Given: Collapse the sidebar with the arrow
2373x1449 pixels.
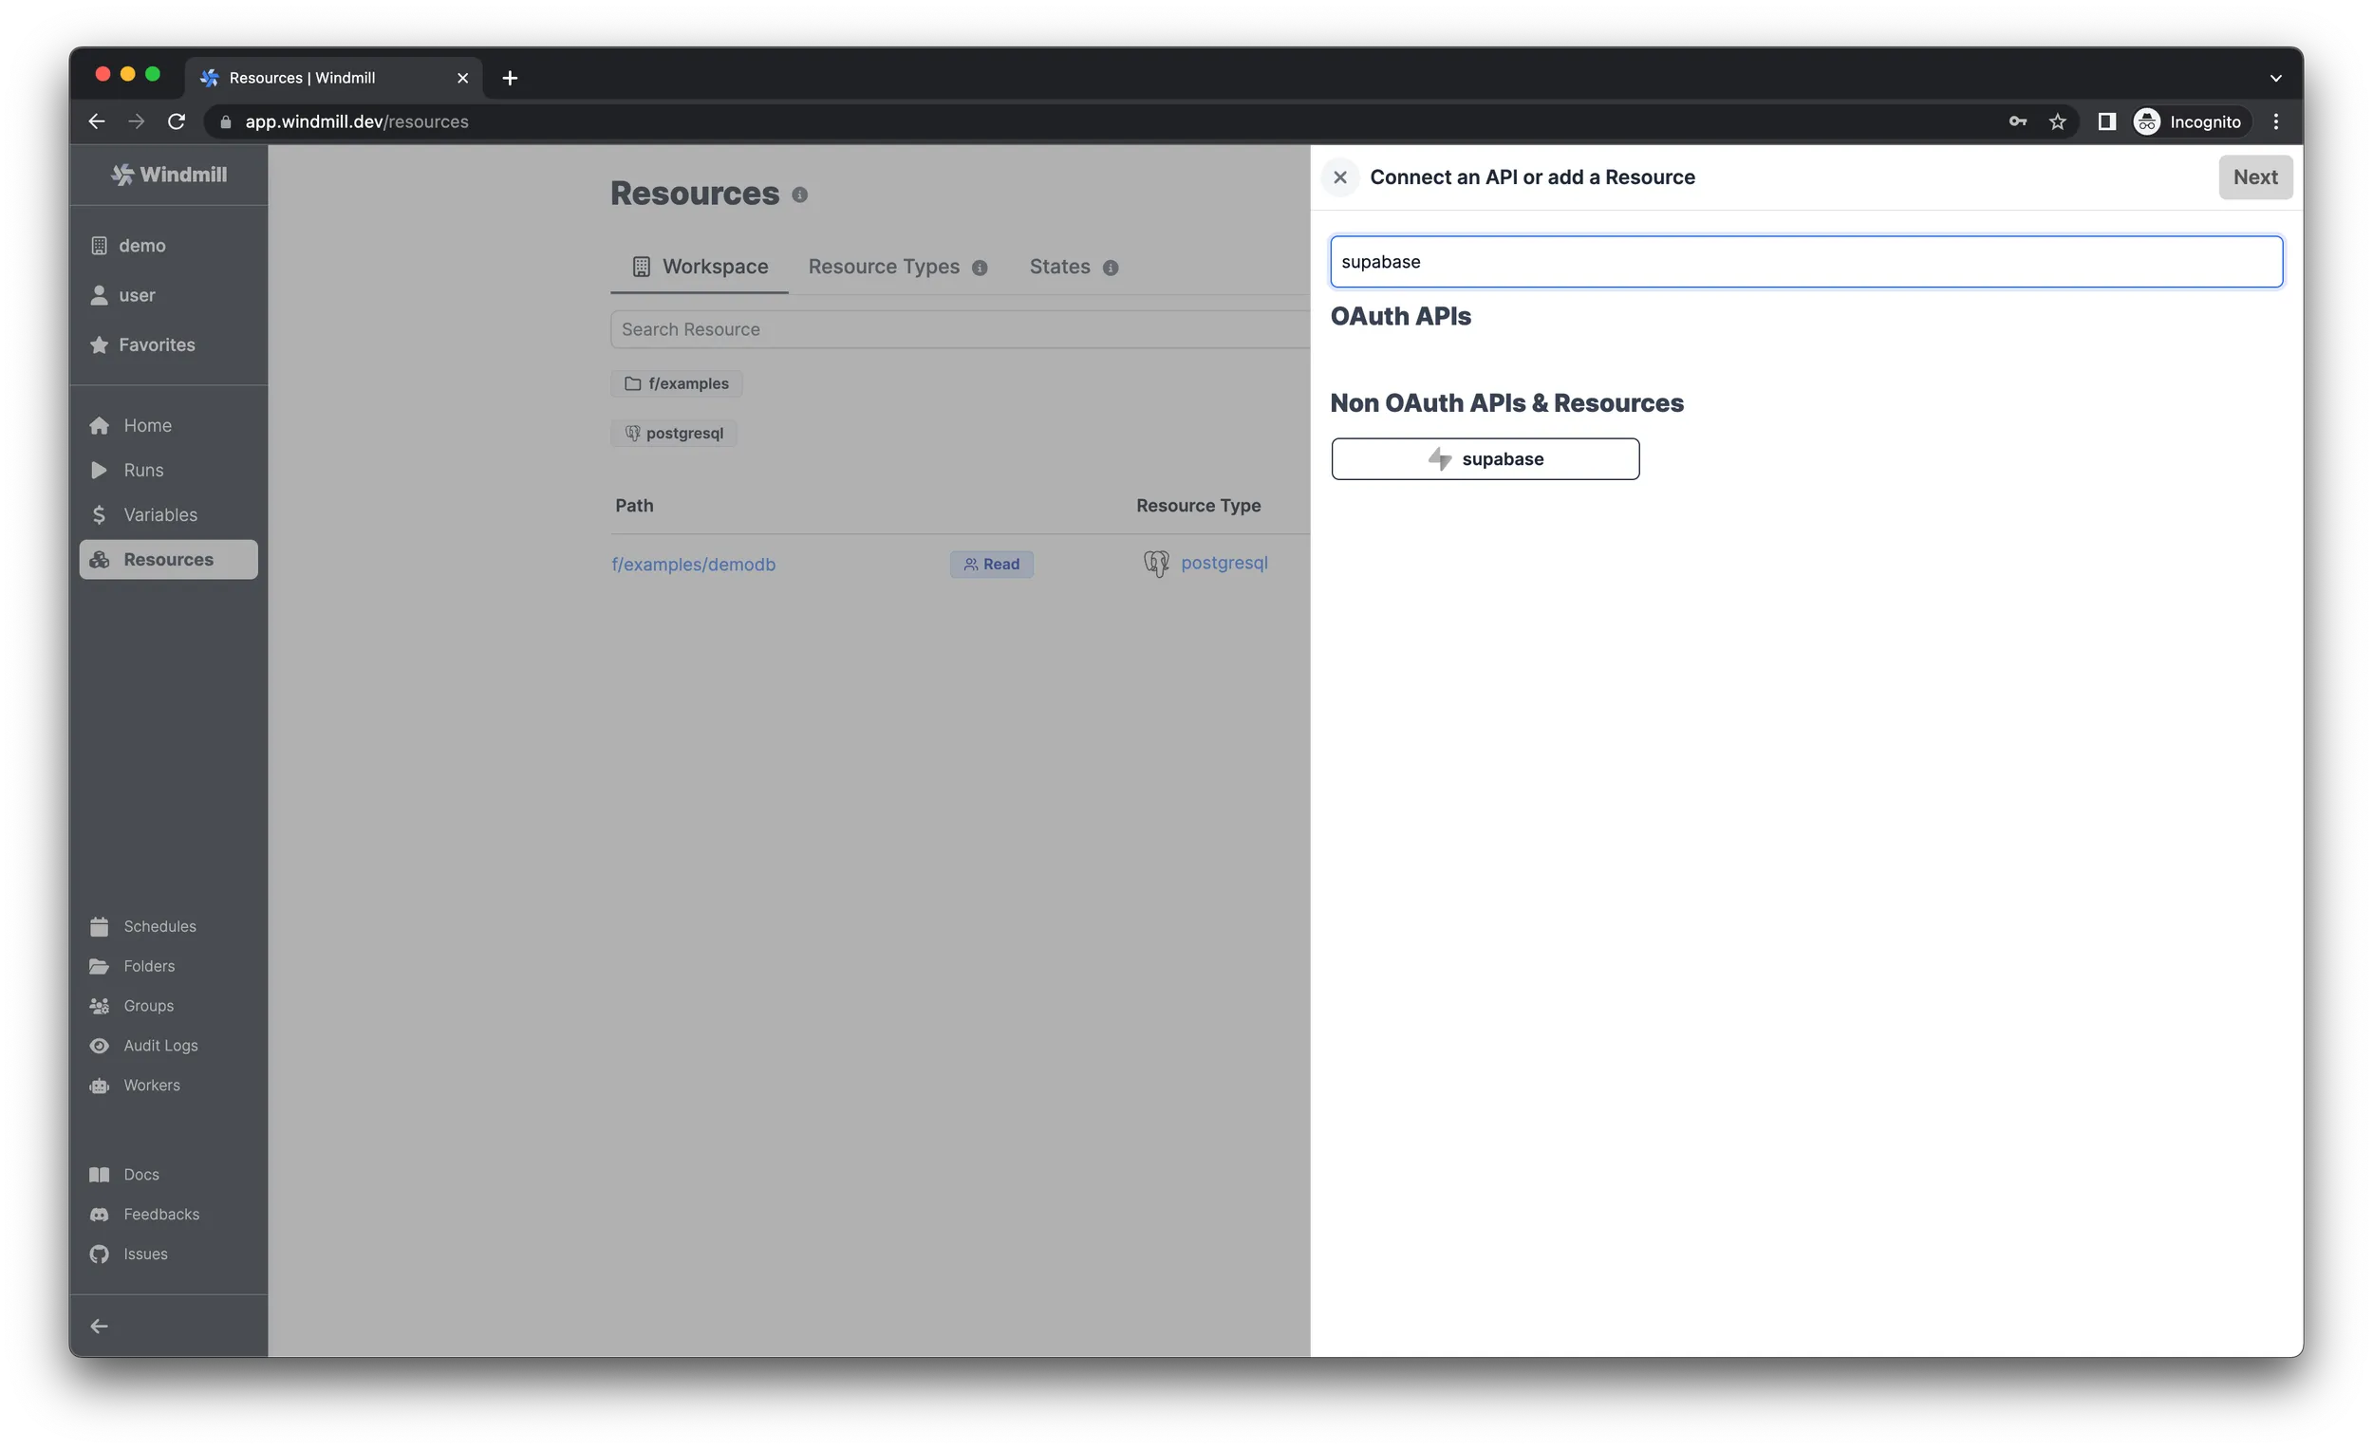Looking at the screenshot, I should pyautogui.click(x=98, y=1325).
